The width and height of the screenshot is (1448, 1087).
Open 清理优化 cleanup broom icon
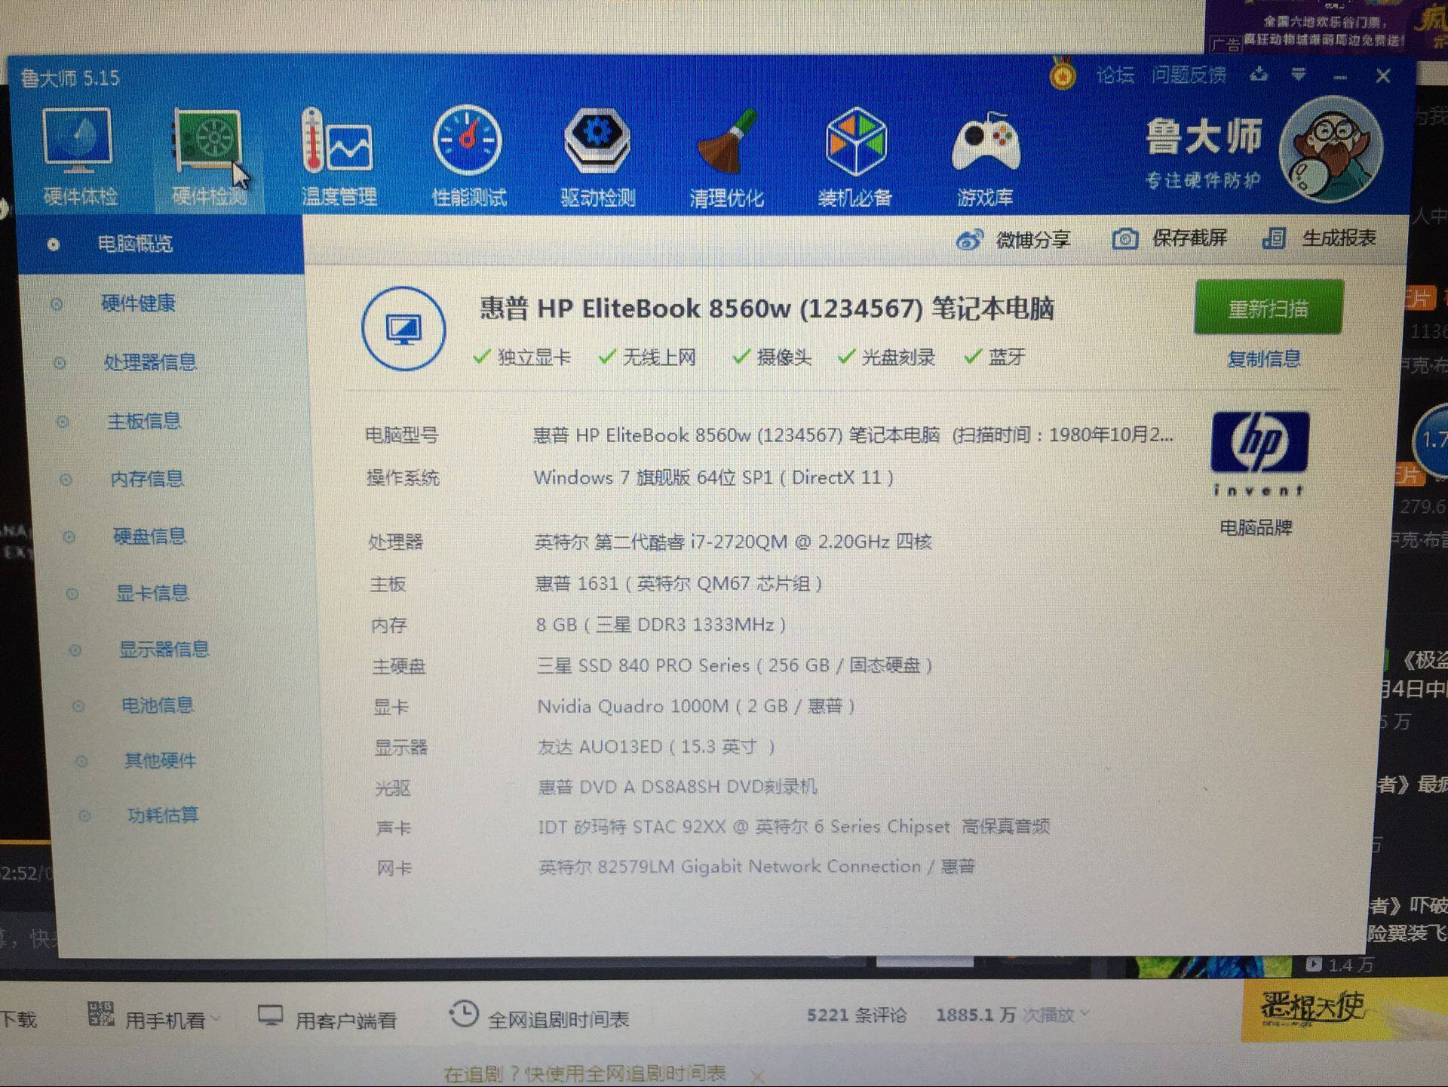coord(726,143)
